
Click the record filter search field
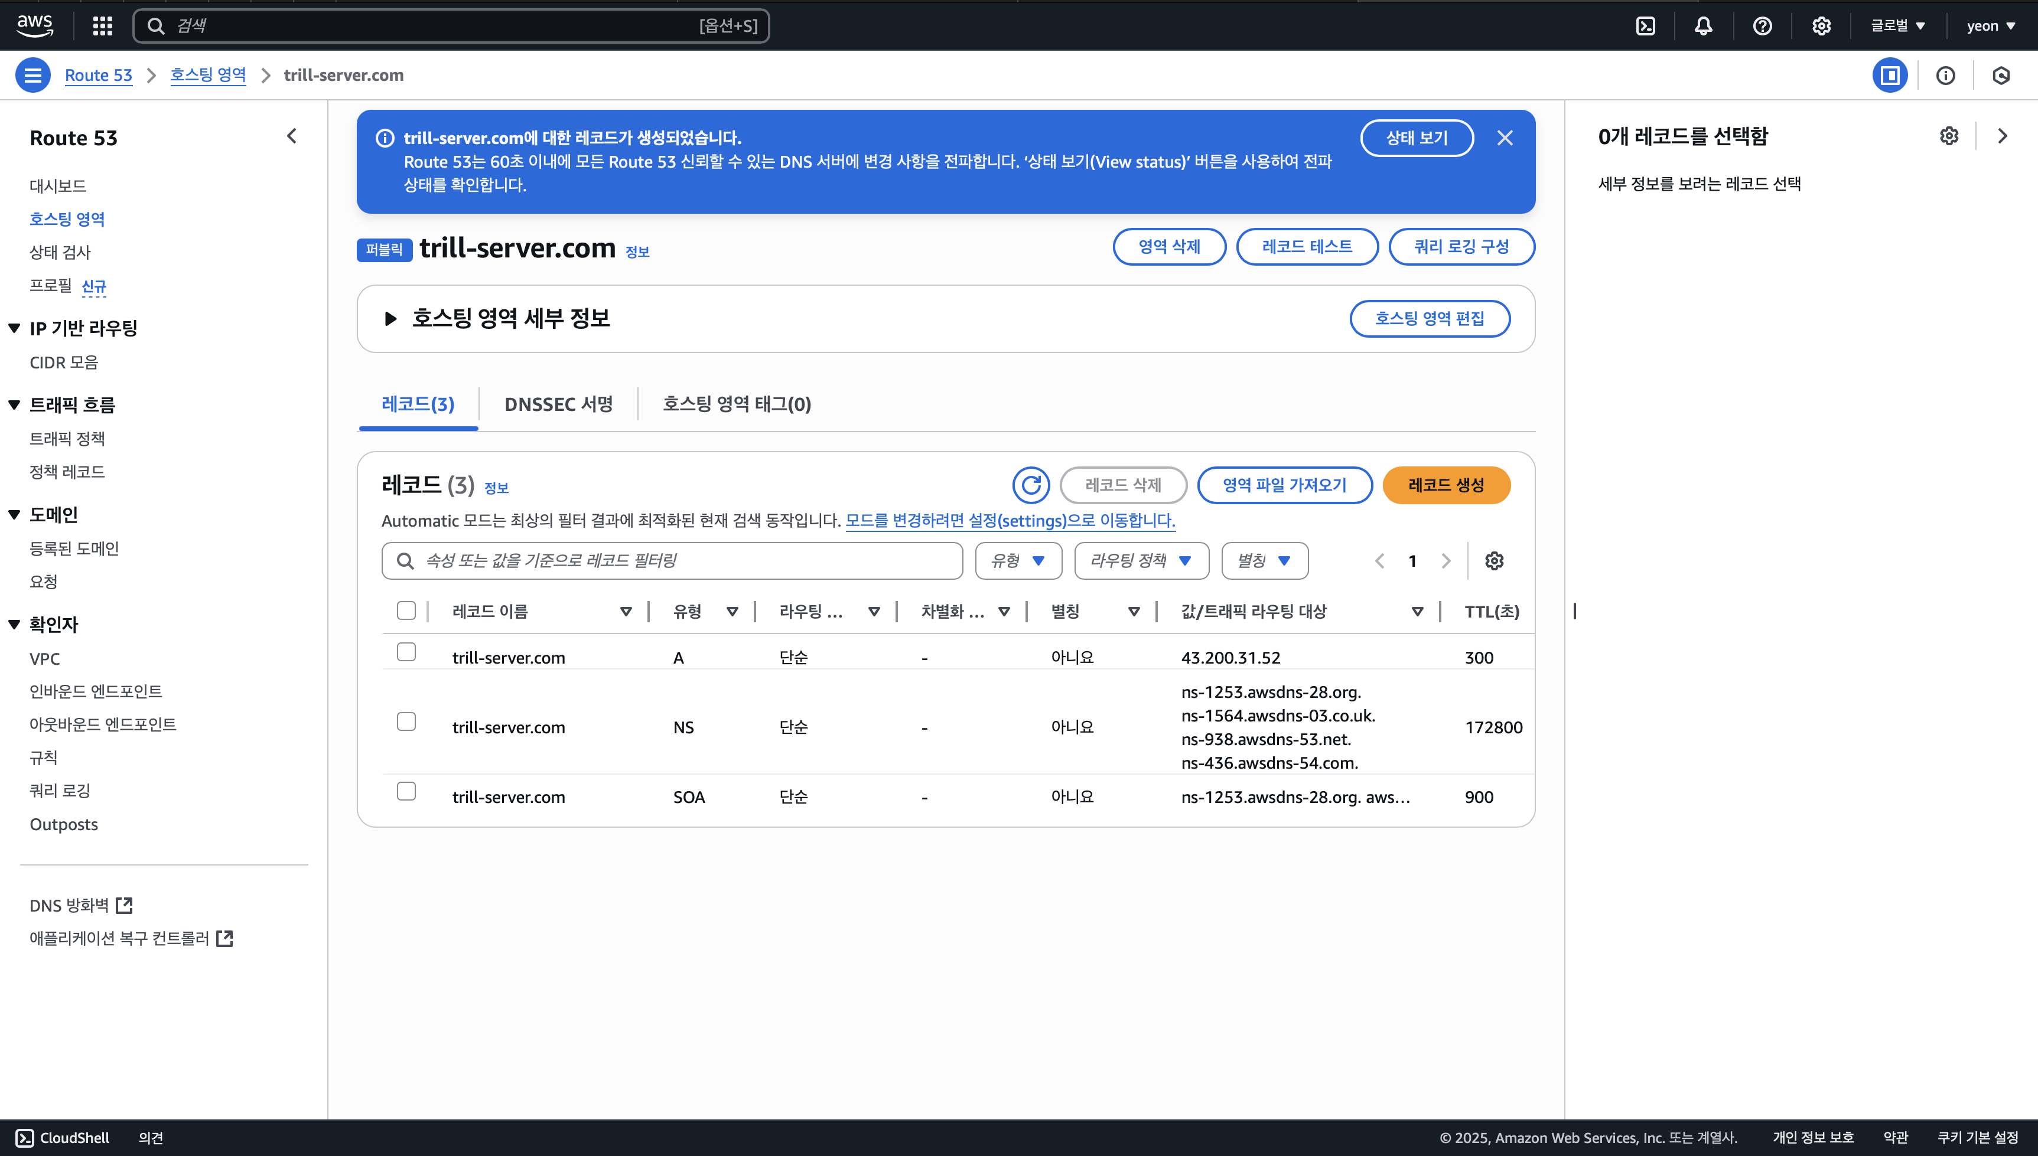[x=683, y=561]
